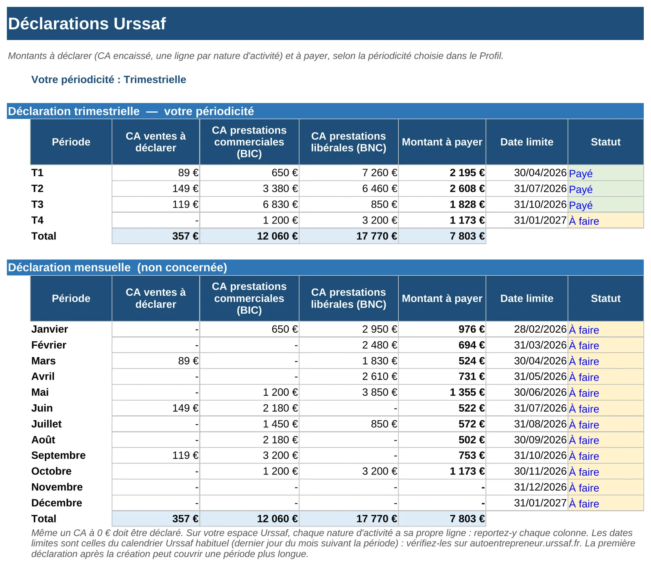Select 'CA prestations libérales (BNC)' quarterly header
This screenshot has width=651, height=566.
[x=349, y=142]
